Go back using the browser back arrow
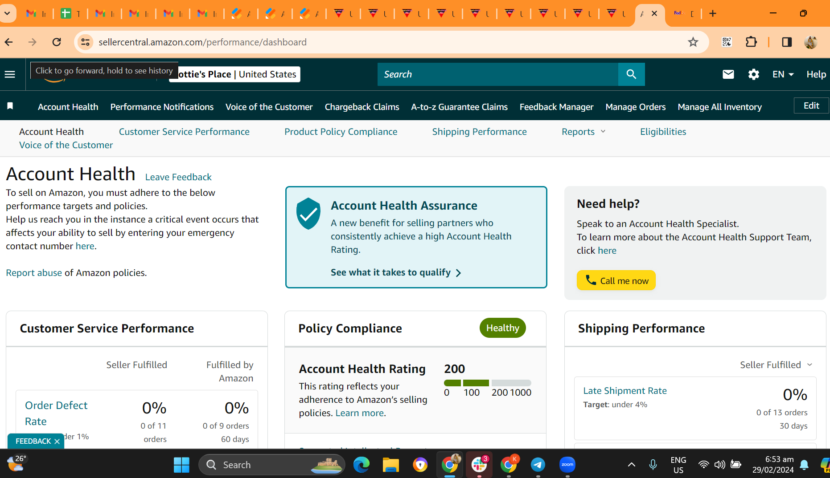 tap(9, 42)
